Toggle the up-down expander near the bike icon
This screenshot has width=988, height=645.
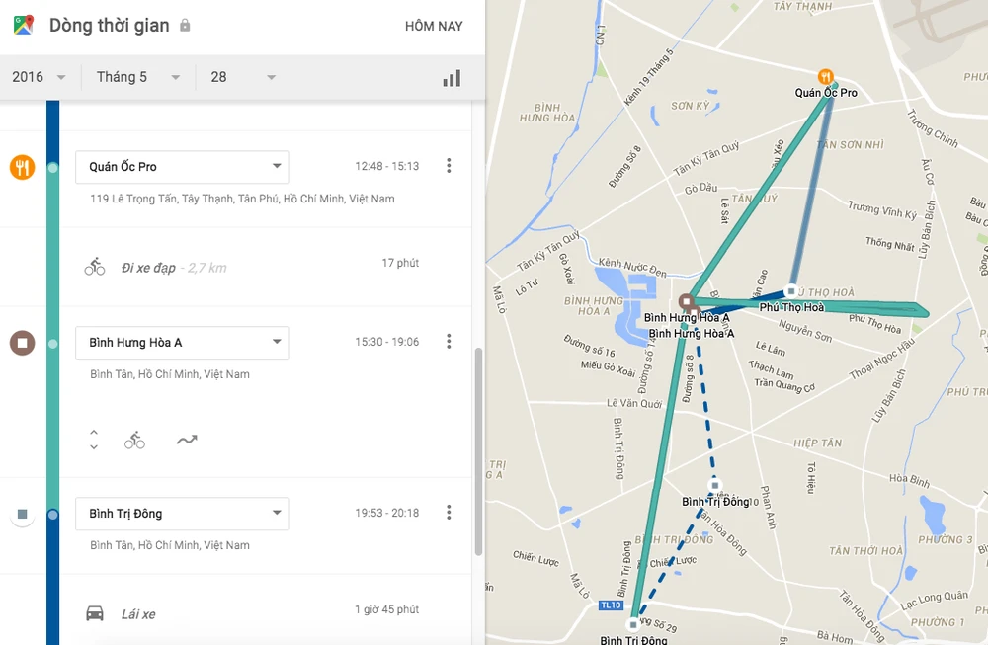(x=94, y=440)
